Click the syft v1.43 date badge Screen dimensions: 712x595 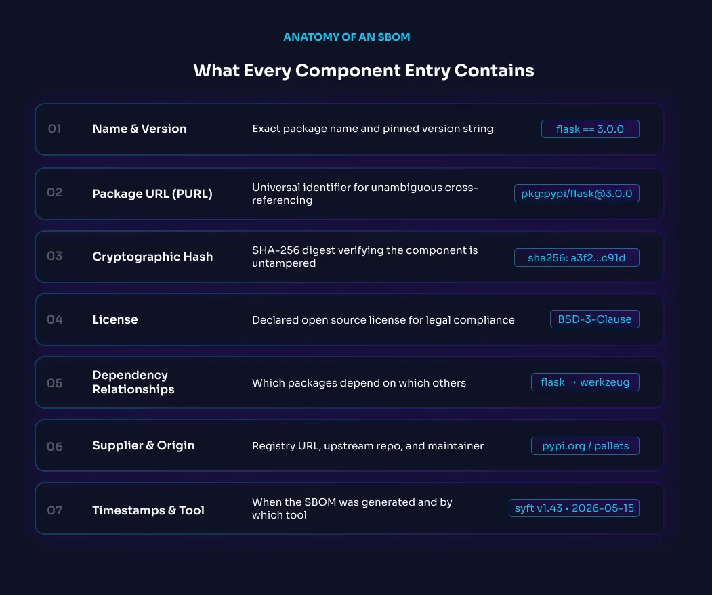[x=574, y=508]
